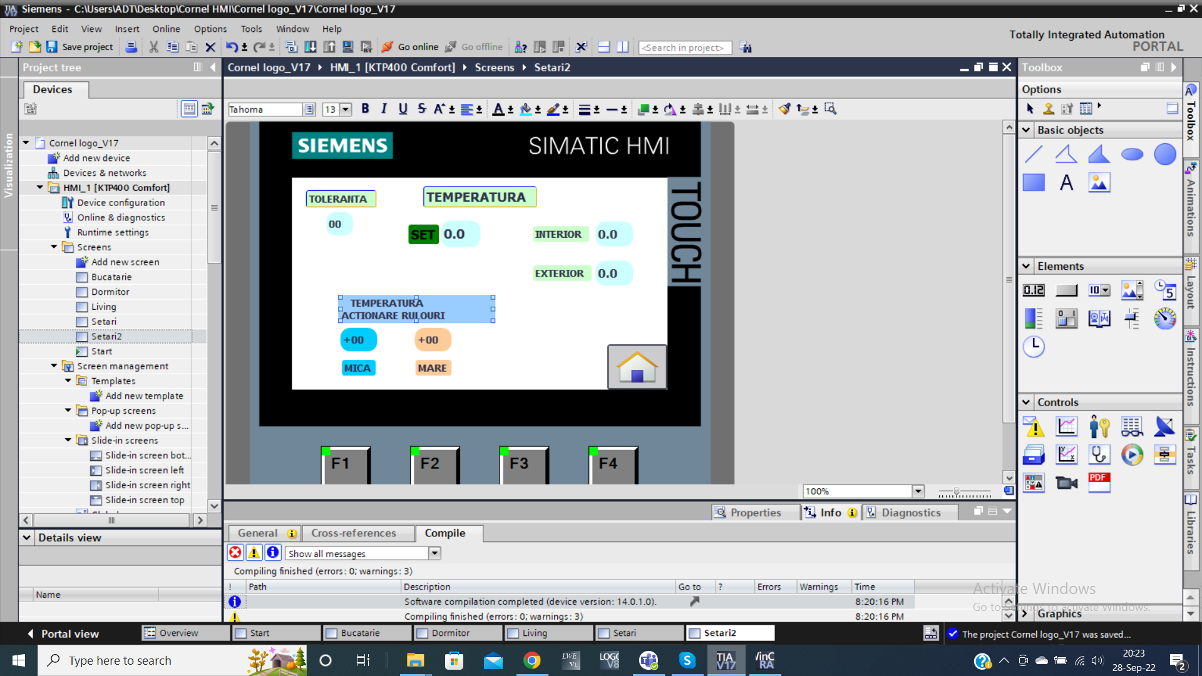Click the Search in project field
Screen dimensions: 1202x676
coord(685,48)
